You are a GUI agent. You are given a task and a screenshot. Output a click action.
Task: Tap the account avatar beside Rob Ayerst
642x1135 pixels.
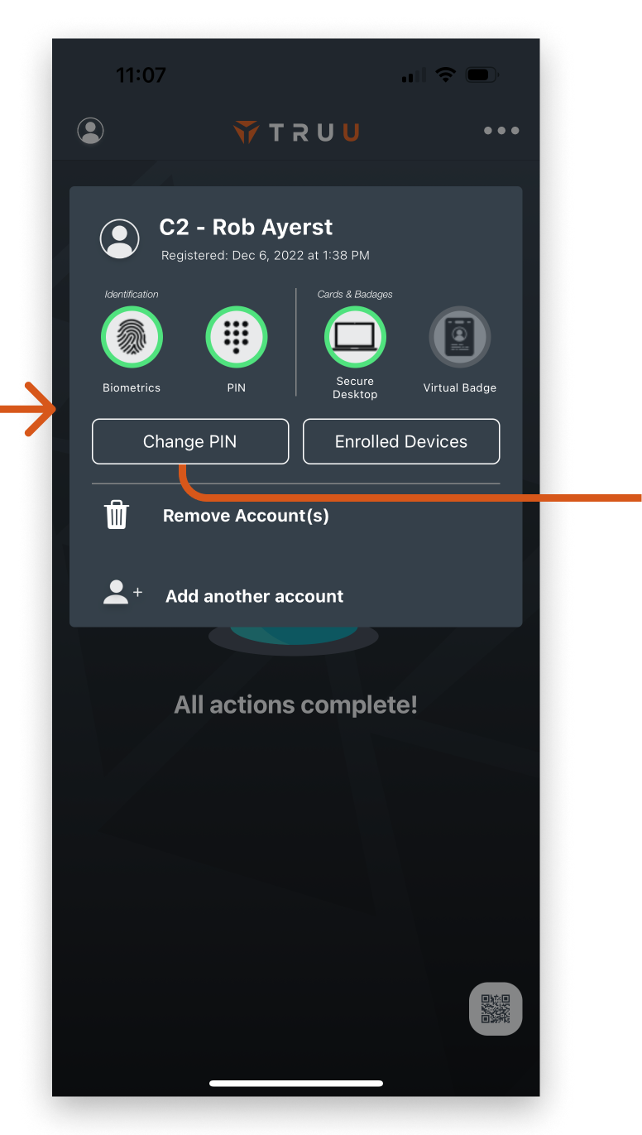[119, 238]
